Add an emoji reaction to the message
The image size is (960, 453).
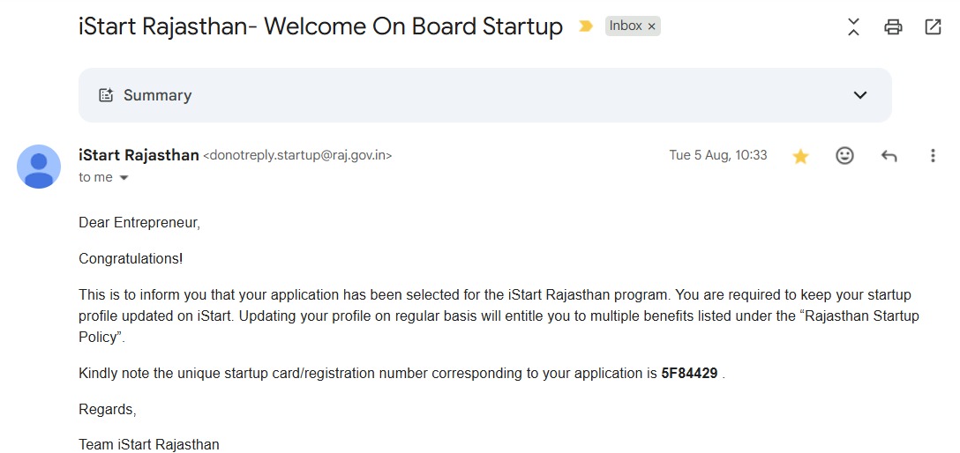pos(845,156)
